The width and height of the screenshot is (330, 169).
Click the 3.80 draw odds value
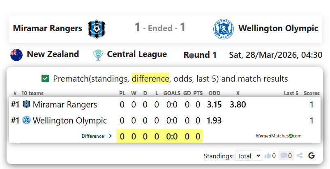238,105
